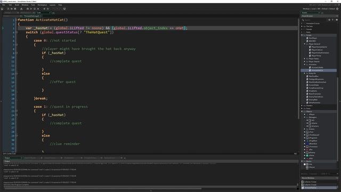This screenshot has width=341, height=192.
Task: Click the solid play-arrow toolbar icon
Action: pyautogui.click(x=38, y=9)
